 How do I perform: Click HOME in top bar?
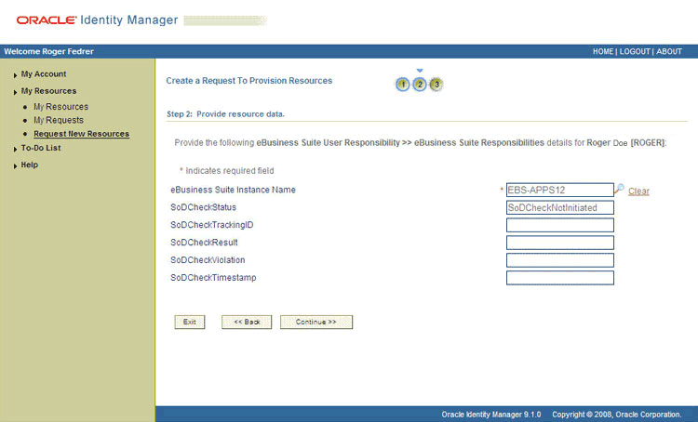[x=603, y=51]
